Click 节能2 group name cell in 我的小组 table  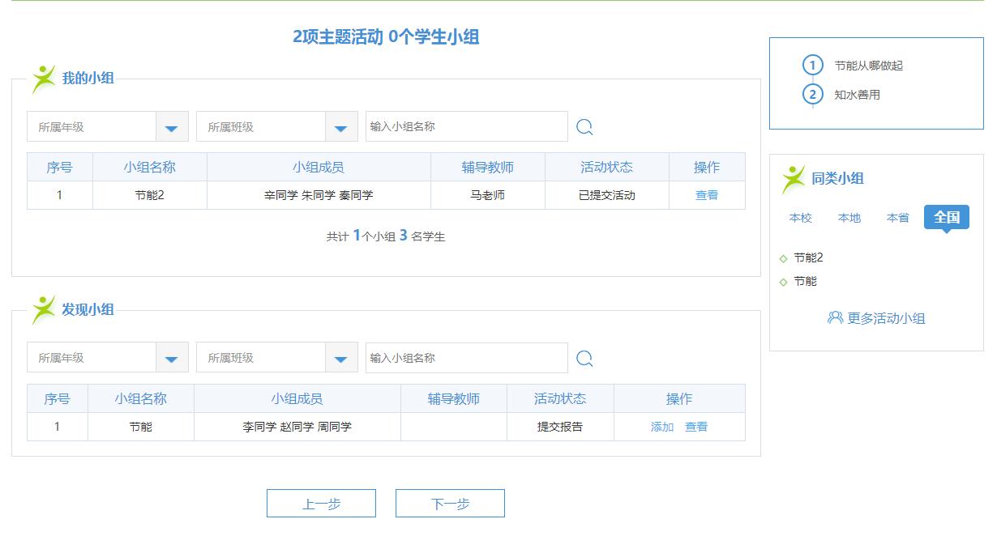pos(150,195)
